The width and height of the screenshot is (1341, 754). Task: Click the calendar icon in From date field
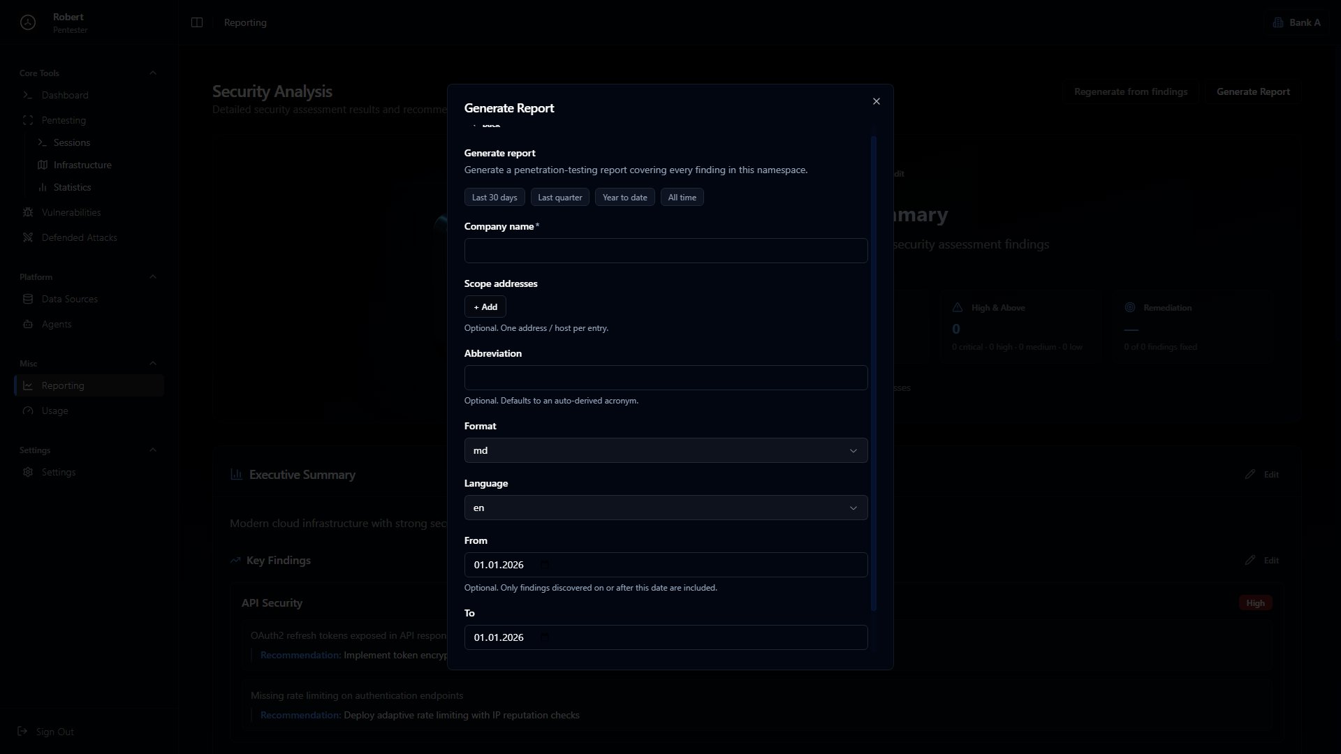pos(545,565)
